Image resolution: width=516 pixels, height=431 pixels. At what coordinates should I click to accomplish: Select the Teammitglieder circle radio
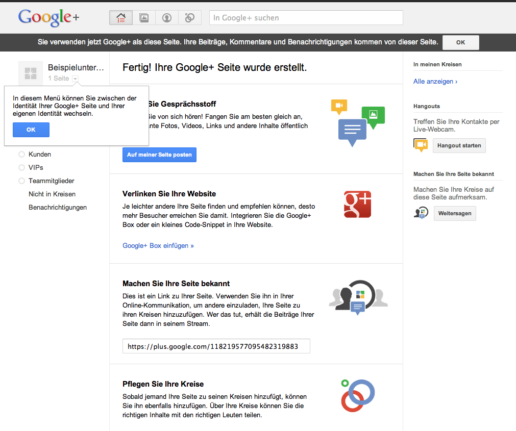[x=22, y=181]
